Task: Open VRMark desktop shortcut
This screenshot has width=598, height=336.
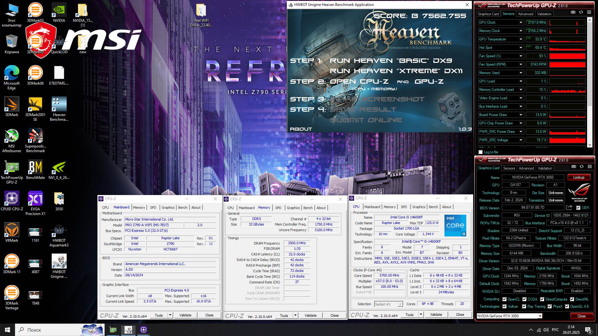Action: click(x=12, y=232)
